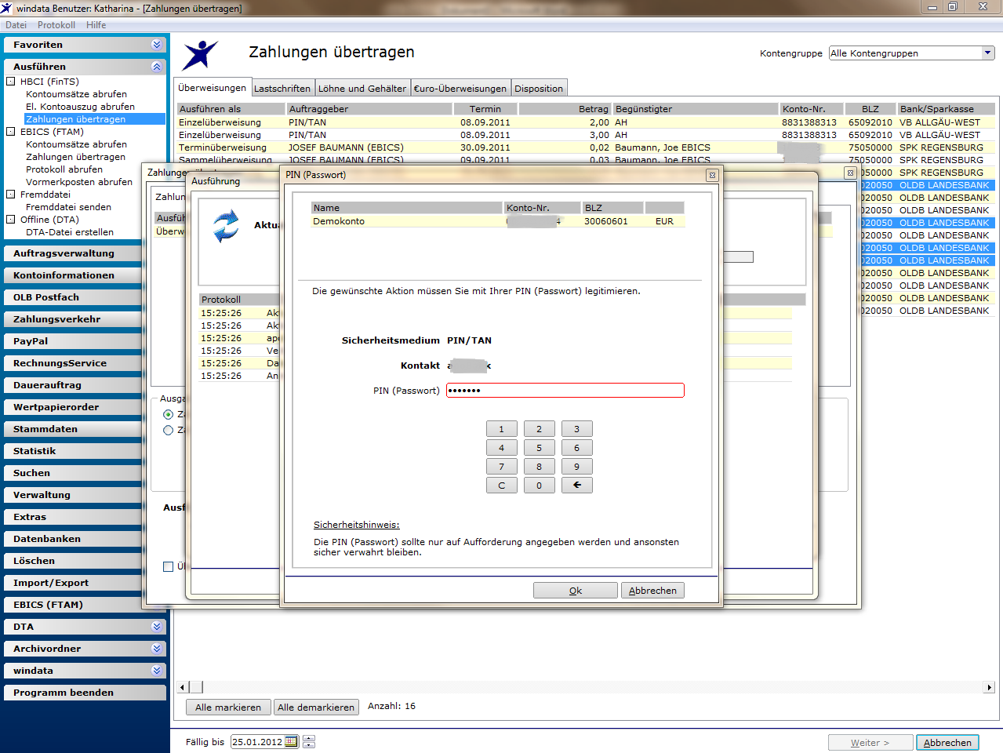Viewport: 1003px width, 753px height.
Task: Expand the windata sidebar section
Action: 157,671
